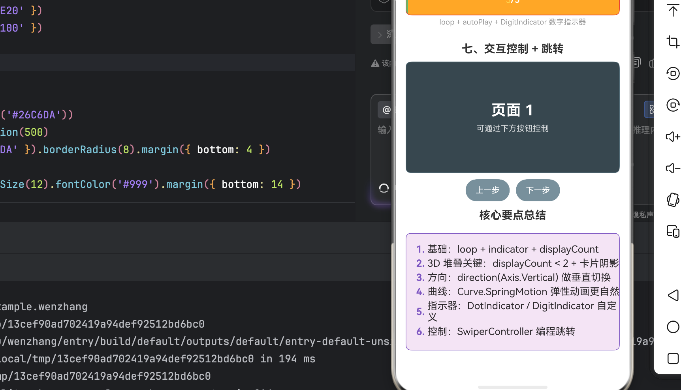Click the @ mention icon in chat panel
This screenshot has height=390, width=681.
coord(386,110)
